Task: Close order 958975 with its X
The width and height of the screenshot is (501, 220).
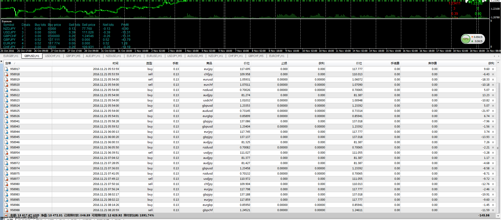Action: click(x=493, y=174)
